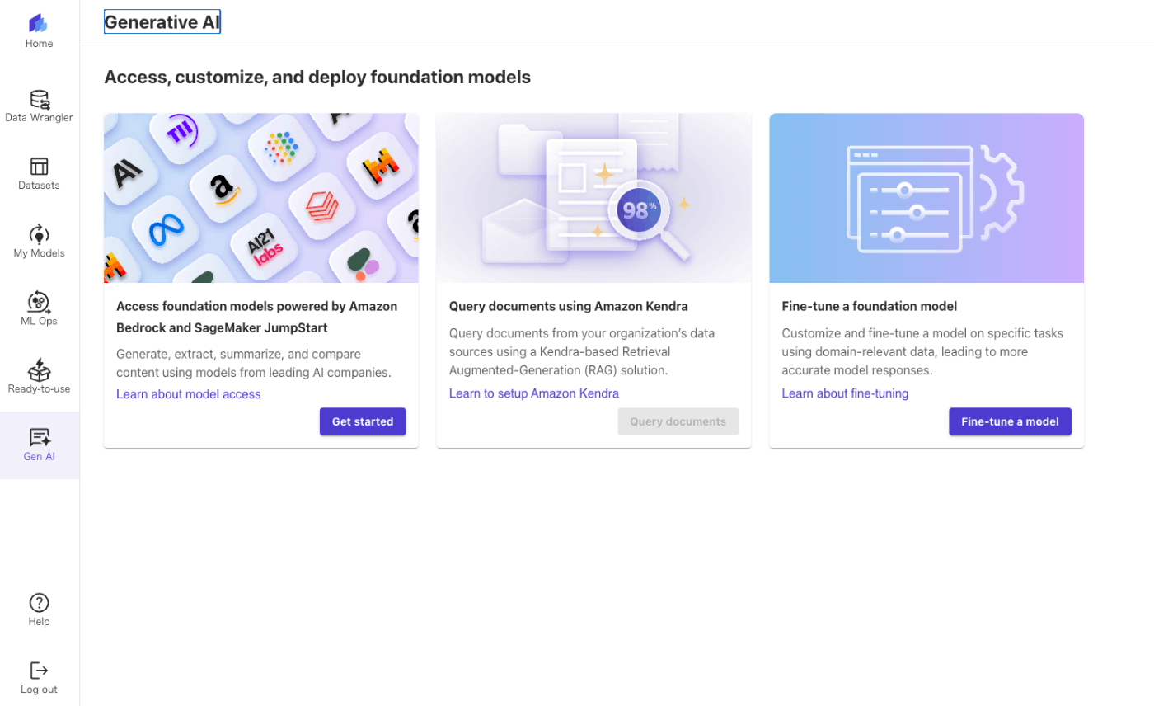Go to the My Models section

coord(39,242)
